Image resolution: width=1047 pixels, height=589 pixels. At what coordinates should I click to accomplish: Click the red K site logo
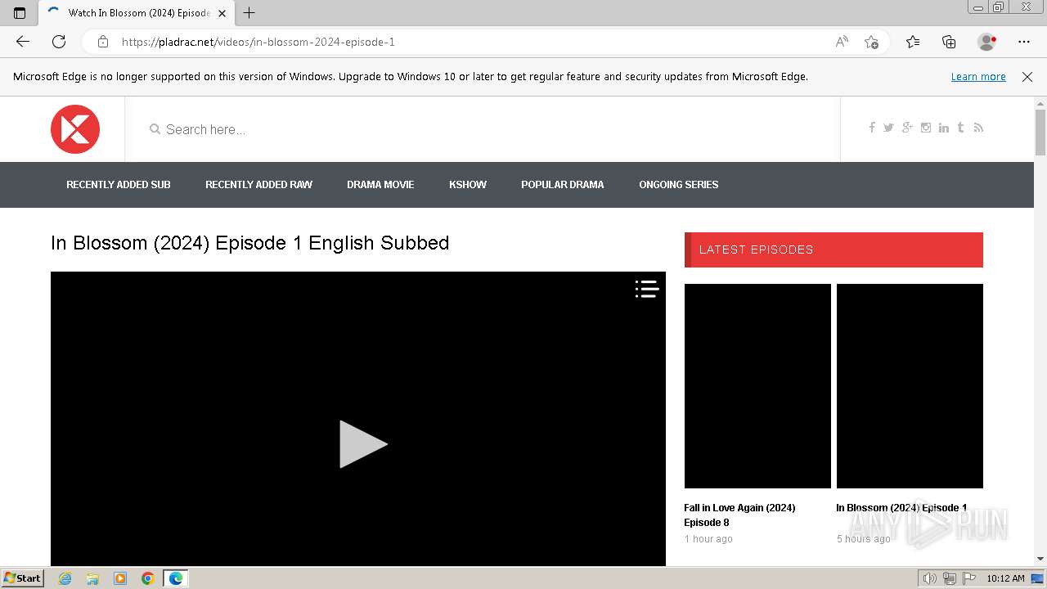(75, 129)
